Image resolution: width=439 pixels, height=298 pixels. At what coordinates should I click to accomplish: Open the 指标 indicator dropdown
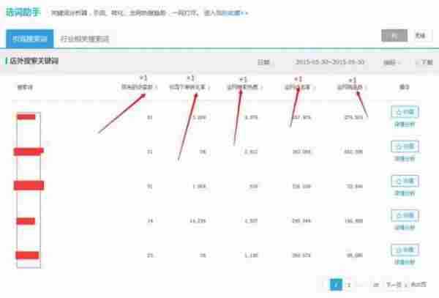pos(393,63)
